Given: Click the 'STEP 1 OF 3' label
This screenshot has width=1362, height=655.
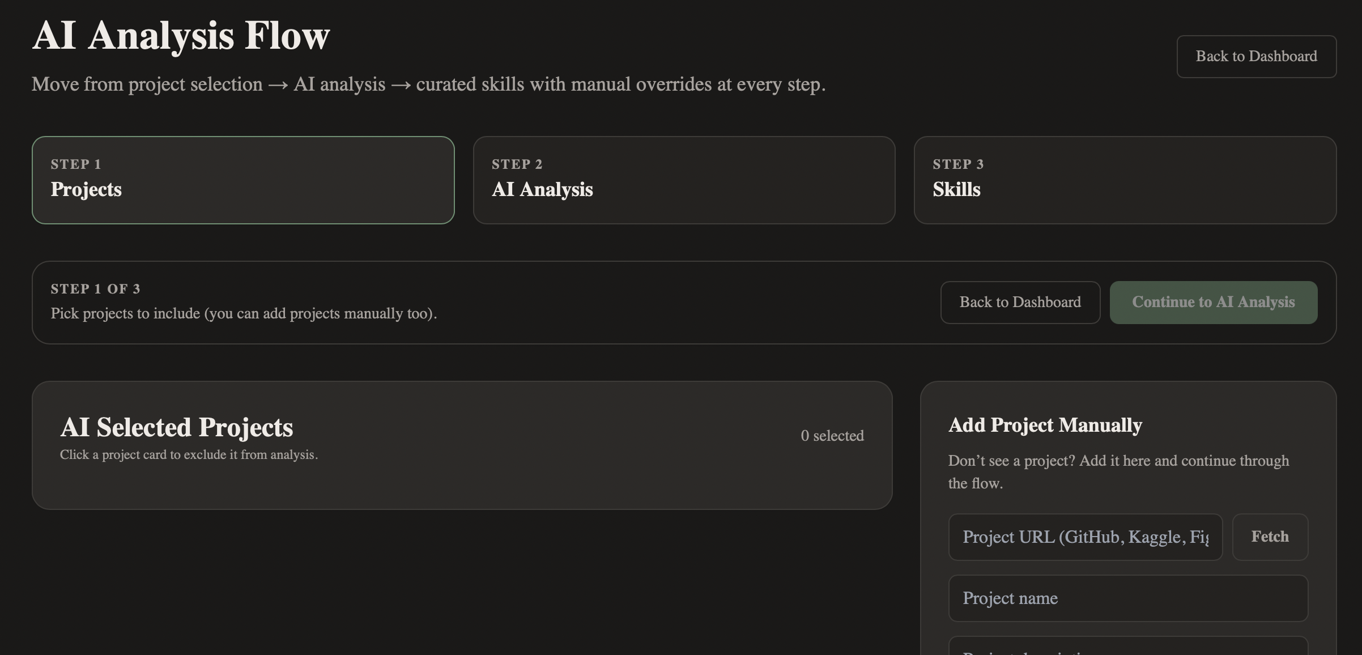Looking at the screenshot, I should (95, 289).
